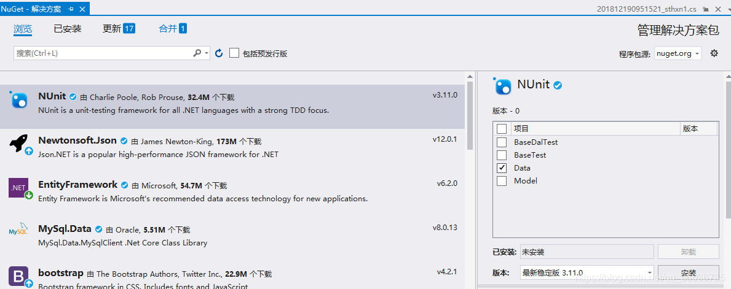Image resolution: width=731 pixels, height=289 pixels.
Task: Click verified badge beside EntityFramework name
Action: 124,185
